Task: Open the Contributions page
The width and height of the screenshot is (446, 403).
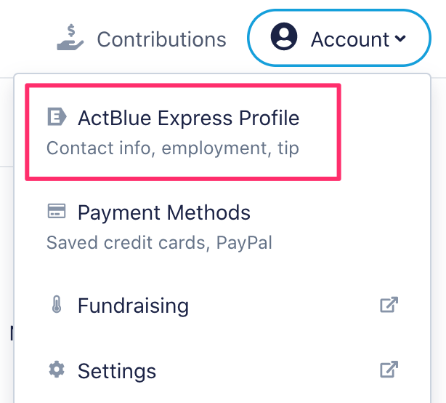Action: point(142,38)
